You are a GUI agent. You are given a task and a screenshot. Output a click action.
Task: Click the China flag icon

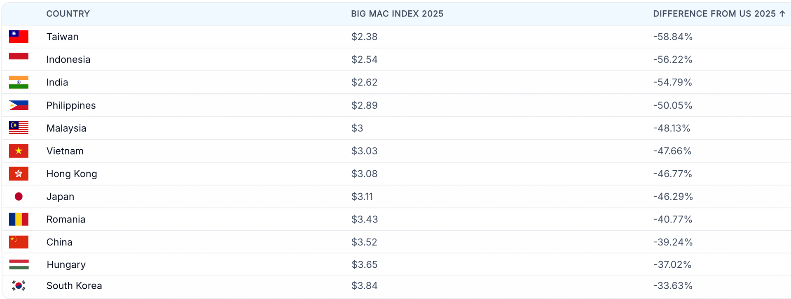pos(19,242)
